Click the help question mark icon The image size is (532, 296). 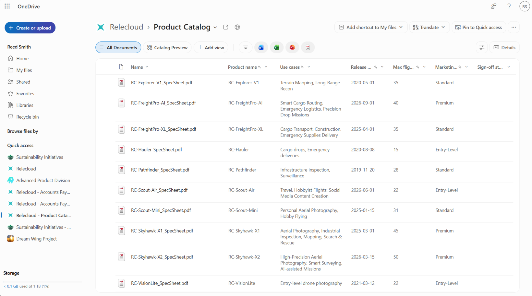coord(509,6)
